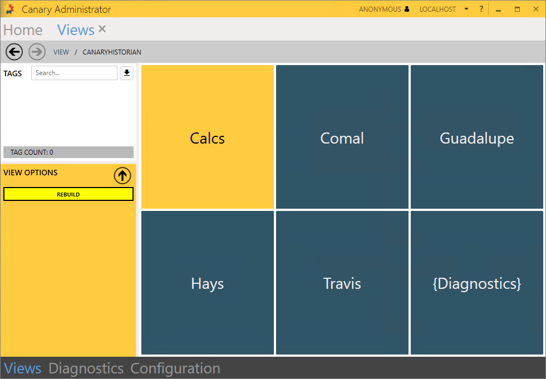Open the Configuration section in bottom bar
546x379 pixels.
175,368
